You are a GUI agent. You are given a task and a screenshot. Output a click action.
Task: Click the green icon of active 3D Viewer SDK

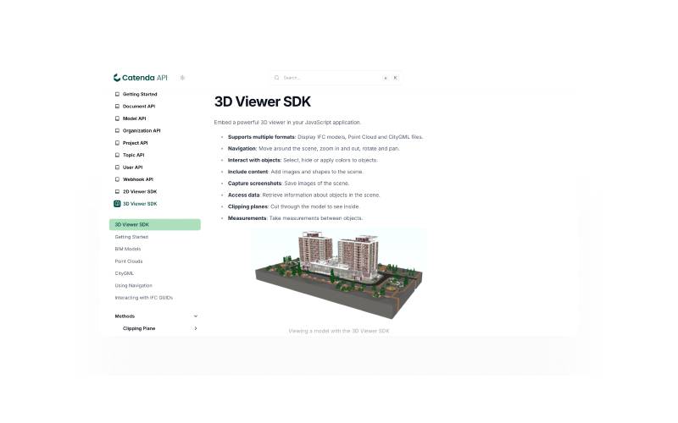coord(117,204)
